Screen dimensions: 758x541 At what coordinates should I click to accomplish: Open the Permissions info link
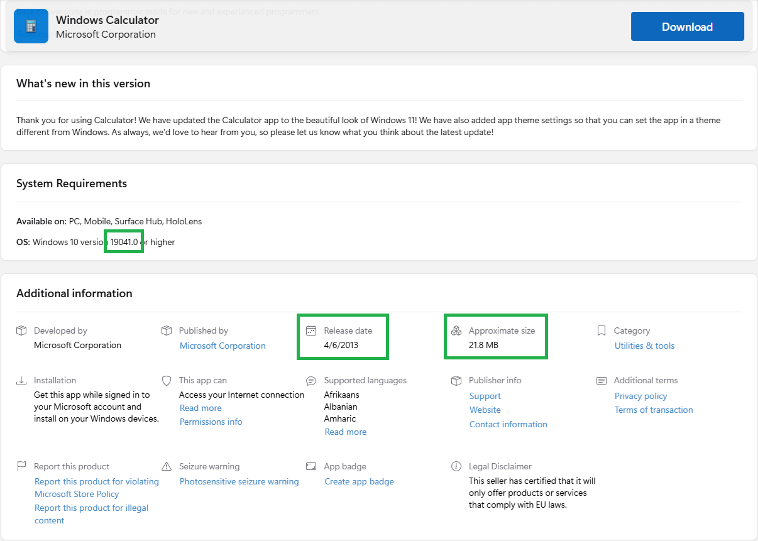coord(211,422)
